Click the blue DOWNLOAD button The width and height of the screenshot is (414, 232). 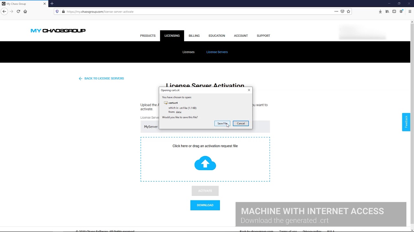(x=205, y=205)
